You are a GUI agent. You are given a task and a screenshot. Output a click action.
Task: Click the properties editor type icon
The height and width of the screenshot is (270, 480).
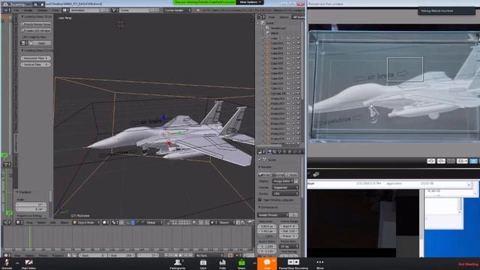click(x=260, y=151)
